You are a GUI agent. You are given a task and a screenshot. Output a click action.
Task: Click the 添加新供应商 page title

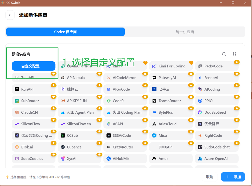(x=33, y=15)
